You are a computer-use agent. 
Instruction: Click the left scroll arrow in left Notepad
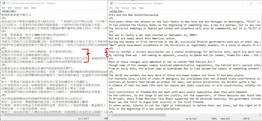[x=2, y=115]
